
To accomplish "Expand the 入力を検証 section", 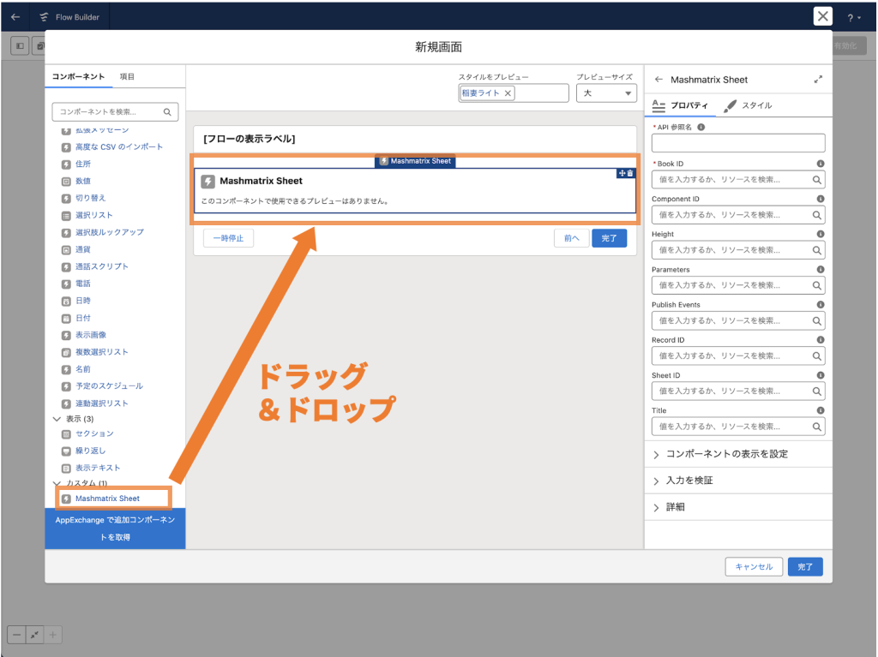I will (x=689, y=481).
